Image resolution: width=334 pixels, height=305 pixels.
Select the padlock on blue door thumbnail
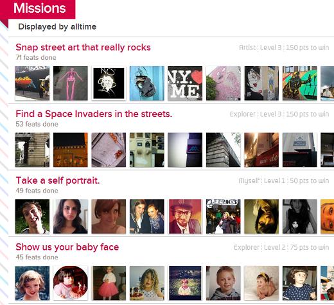pyautogui.click(x=147, y=83)
